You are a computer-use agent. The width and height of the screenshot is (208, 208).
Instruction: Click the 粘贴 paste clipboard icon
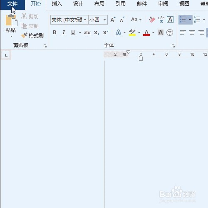(x=11, y=20)
